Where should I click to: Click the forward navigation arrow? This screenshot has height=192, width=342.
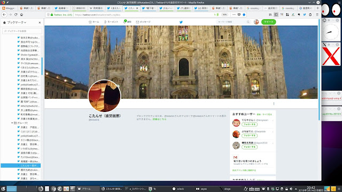pyautogui.click(x=10, y=14)
